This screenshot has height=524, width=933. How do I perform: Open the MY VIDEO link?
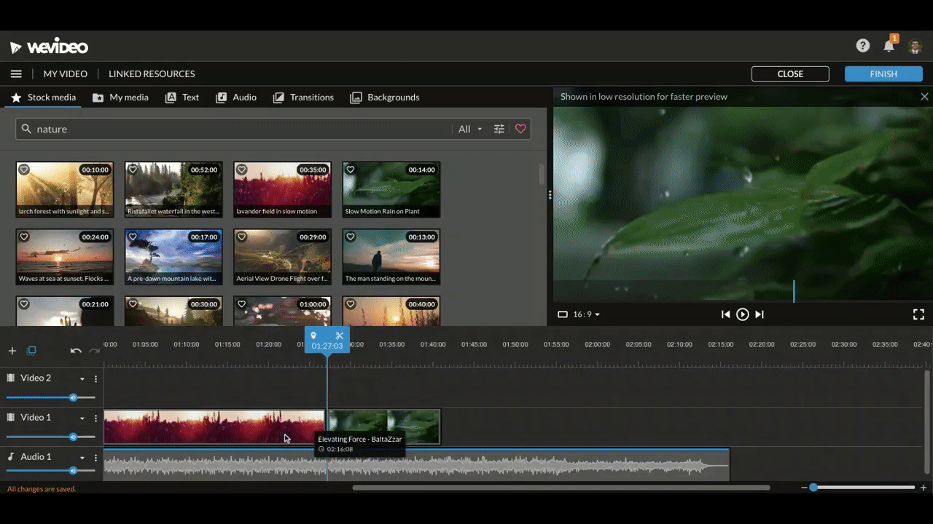pos(65,74)
